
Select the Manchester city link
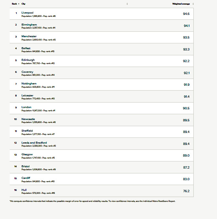(29, 36)
